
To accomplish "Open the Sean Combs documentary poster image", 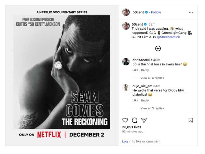I will pyautogui.click(x=62, y=72).
